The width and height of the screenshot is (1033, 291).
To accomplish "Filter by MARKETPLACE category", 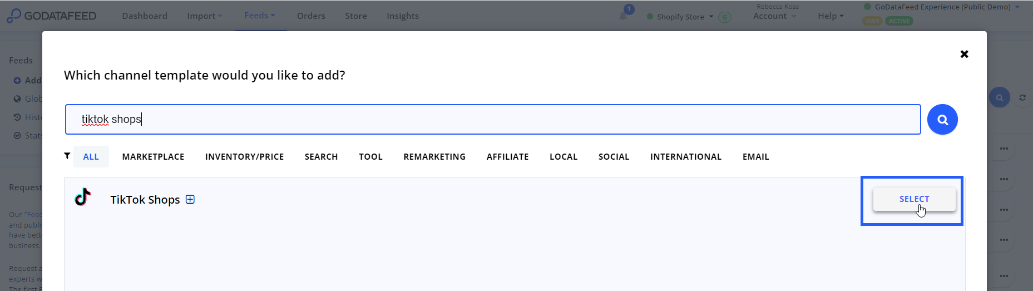I will [153, 157].
